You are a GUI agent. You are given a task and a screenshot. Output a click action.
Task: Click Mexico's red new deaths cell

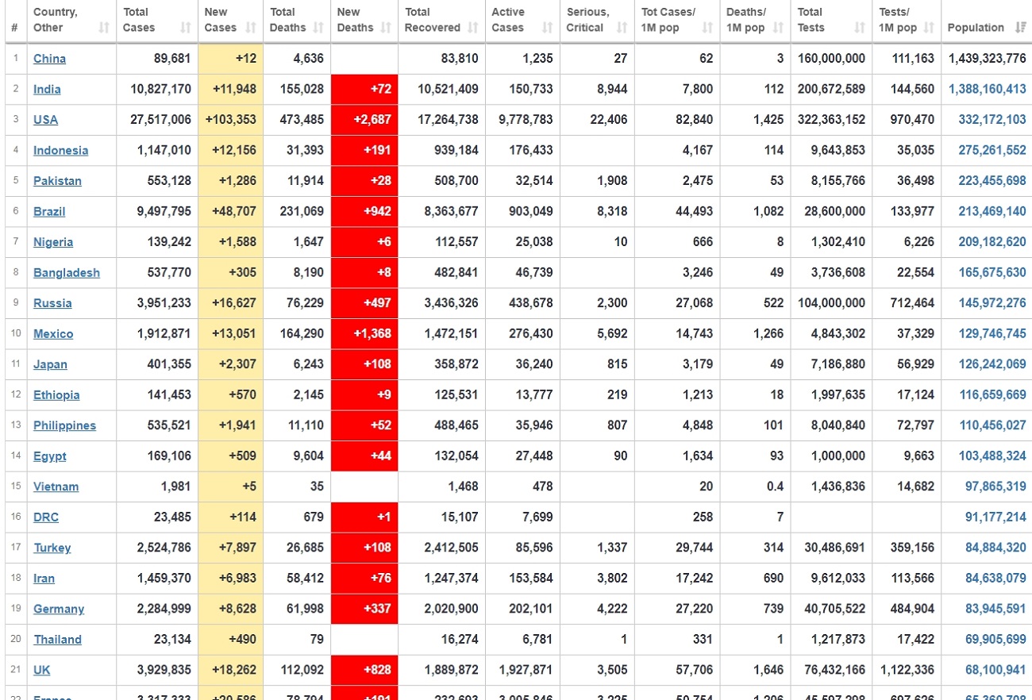364,334
